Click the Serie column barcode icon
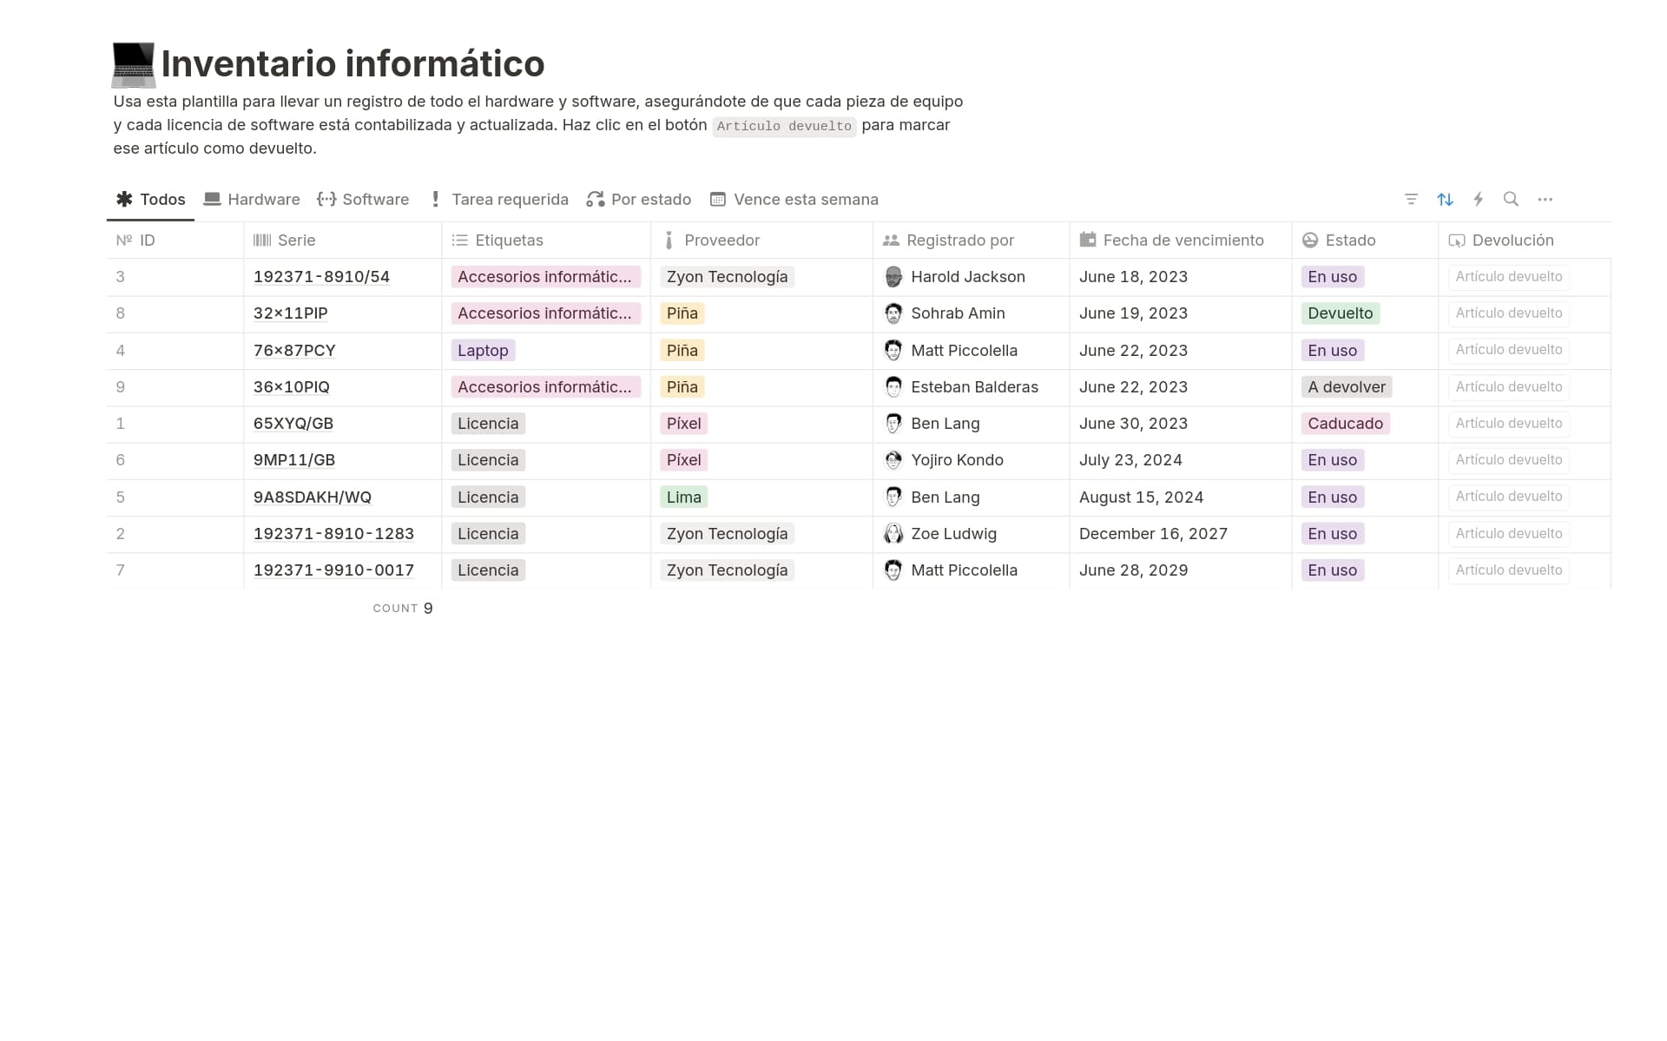The image size is (1667, 1041). (x=261, y=240)
